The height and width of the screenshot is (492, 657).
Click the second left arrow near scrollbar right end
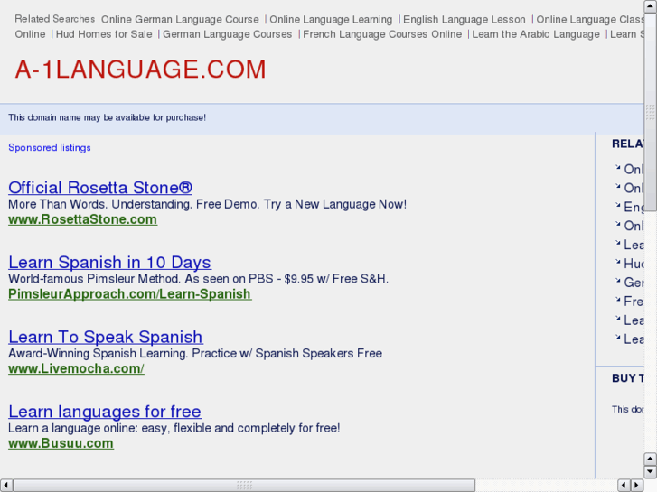point(624,486)
